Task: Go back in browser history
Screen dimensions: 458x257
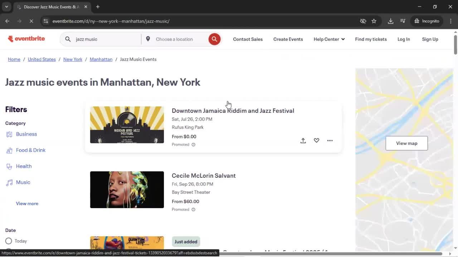Action: 7,21
